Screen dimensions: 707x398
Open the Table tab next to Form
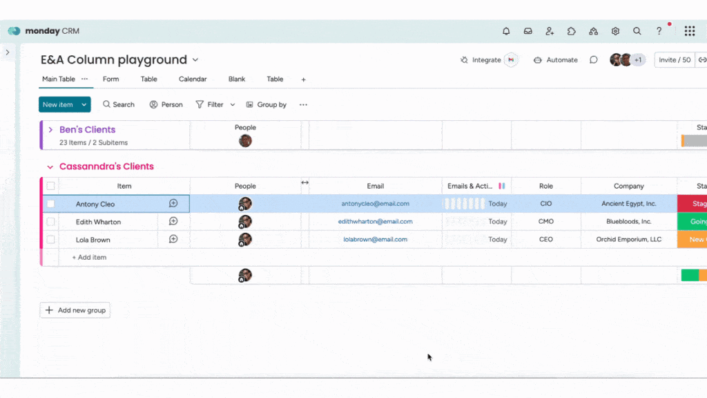coord(149,79)
